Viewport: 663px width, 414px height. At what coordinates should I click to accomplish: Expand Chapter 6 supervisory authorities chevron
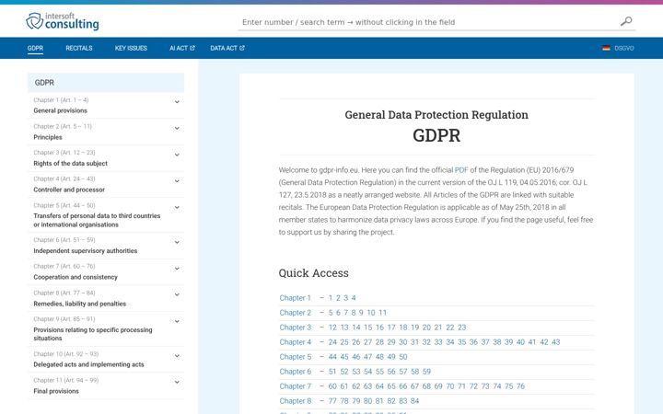[177, 242]
